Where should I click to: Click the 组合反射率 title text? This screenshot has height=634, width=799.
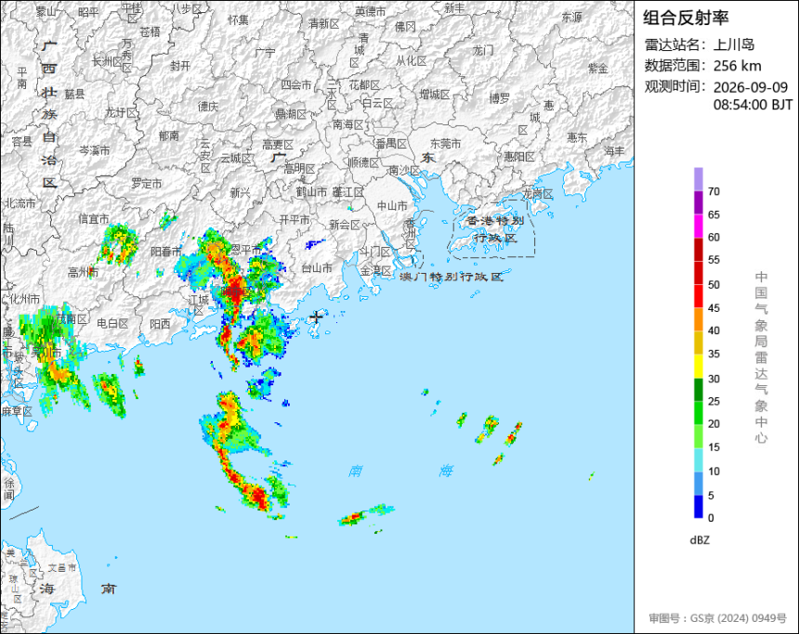coord(686,18)
